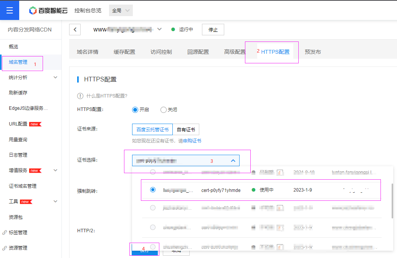Image resolution: width=397 pixels, height=258 pixels.
Task: Expand the 增值服务 sidebar section
Action: click(x=55, y=170)
